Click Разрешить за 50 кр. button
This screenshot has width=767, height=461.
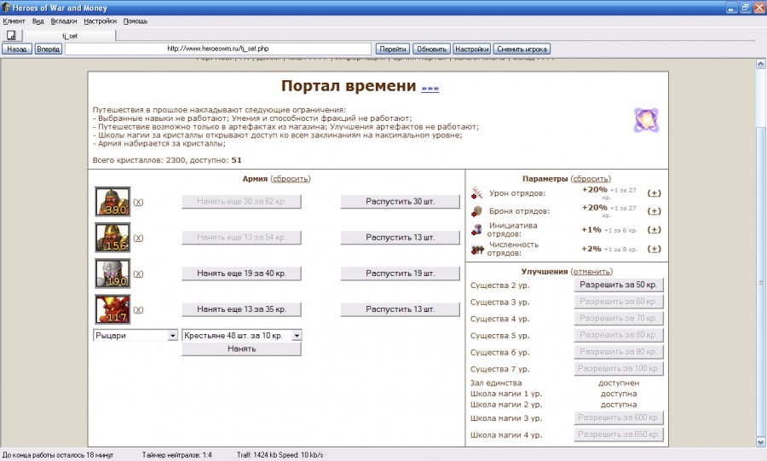pyautogui.click(x=618, y=285)
